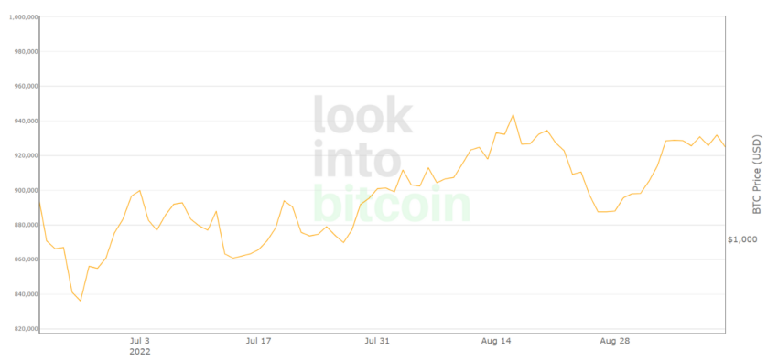The width and height of the screenshot is (778, 360).
Task: Click the 960,000 y-axis label
Action: click(x=26, y=86)
